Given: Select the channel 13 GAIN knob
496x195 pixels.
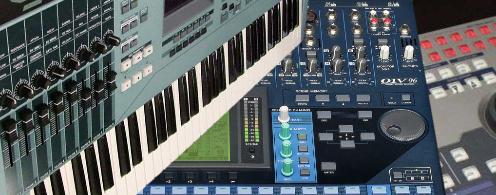Looking at the screenshot, I should coord(336,52).
